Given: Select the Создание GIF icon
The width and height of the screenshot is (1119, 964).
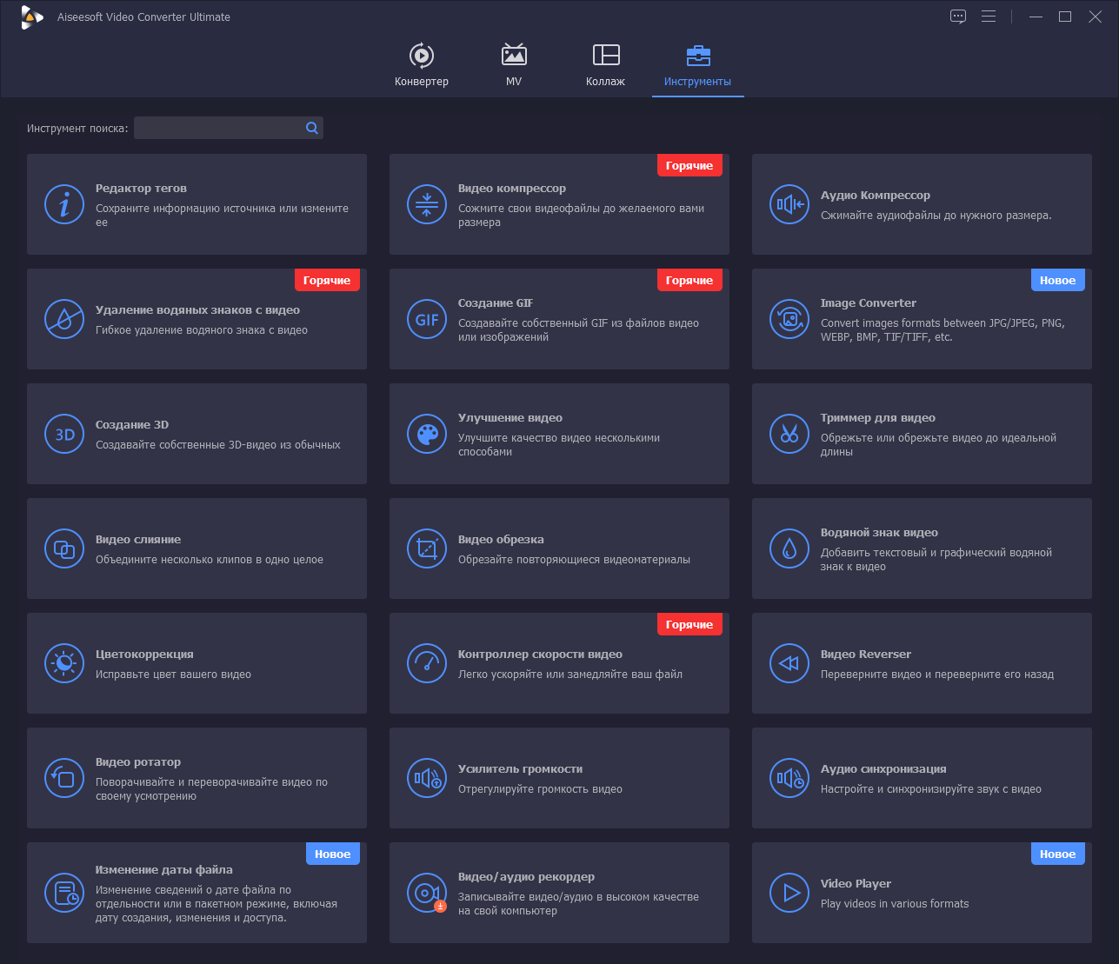Looking at the screenshot, I should 427,319.
